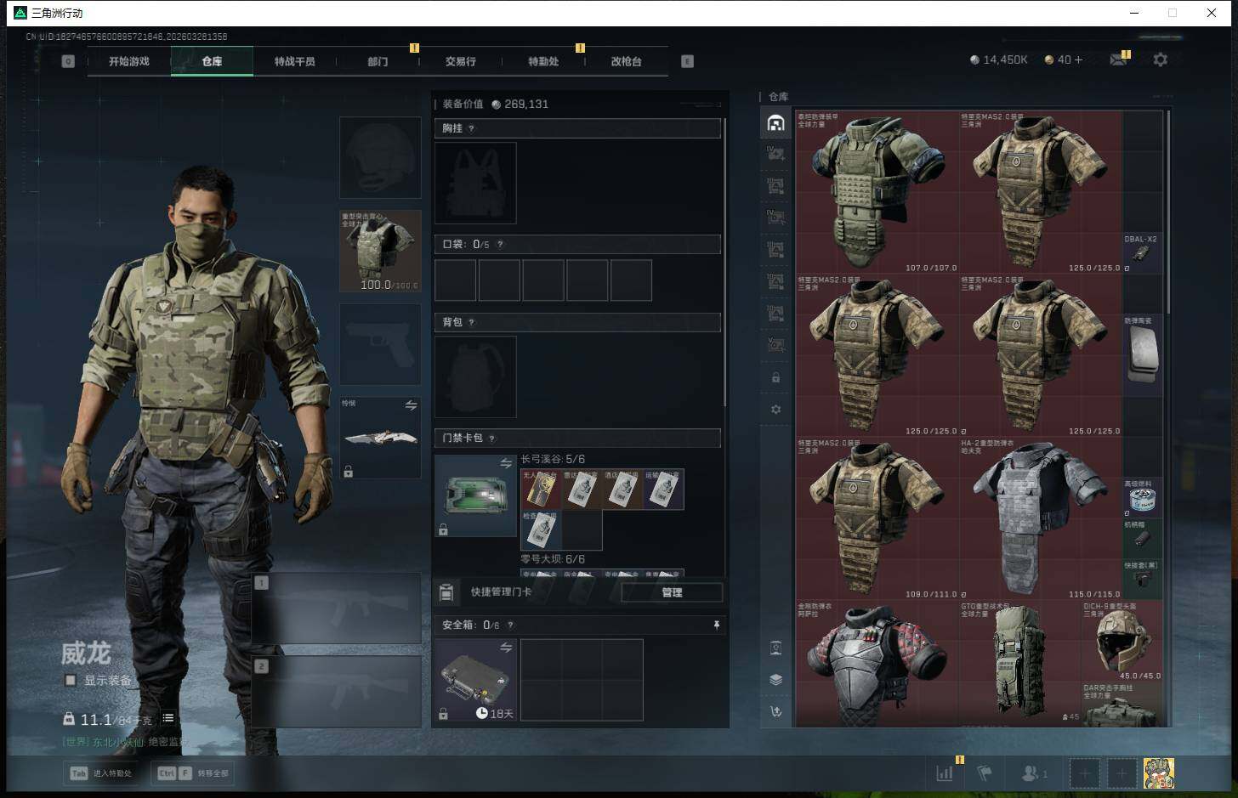Click the warehouse vertical scrollbar
Screen dimensions: 1238x798
[x=1168, y=212]
